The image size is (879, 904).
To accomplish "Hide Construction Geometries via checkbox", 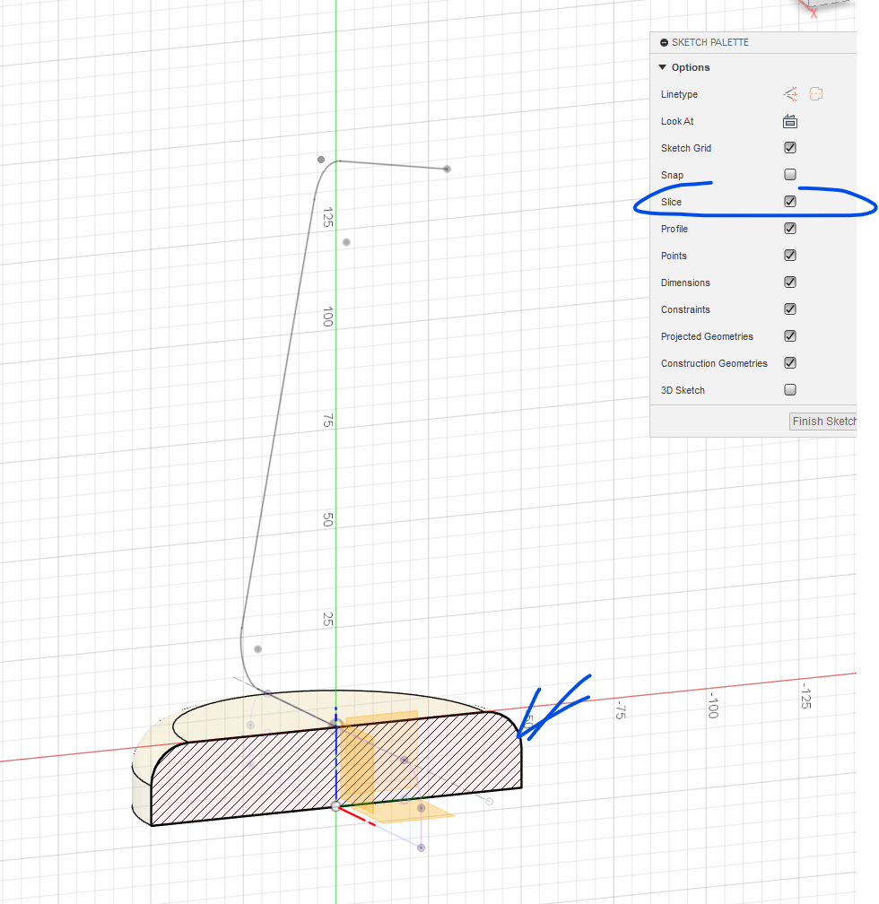I will (790, 363).
